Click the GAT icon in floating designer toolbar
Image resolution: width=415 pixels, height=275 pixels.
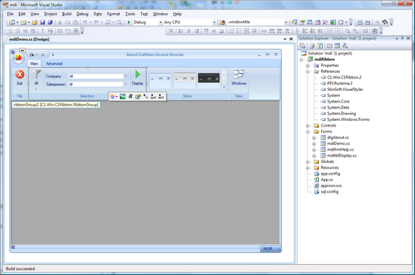coord(153,97)
